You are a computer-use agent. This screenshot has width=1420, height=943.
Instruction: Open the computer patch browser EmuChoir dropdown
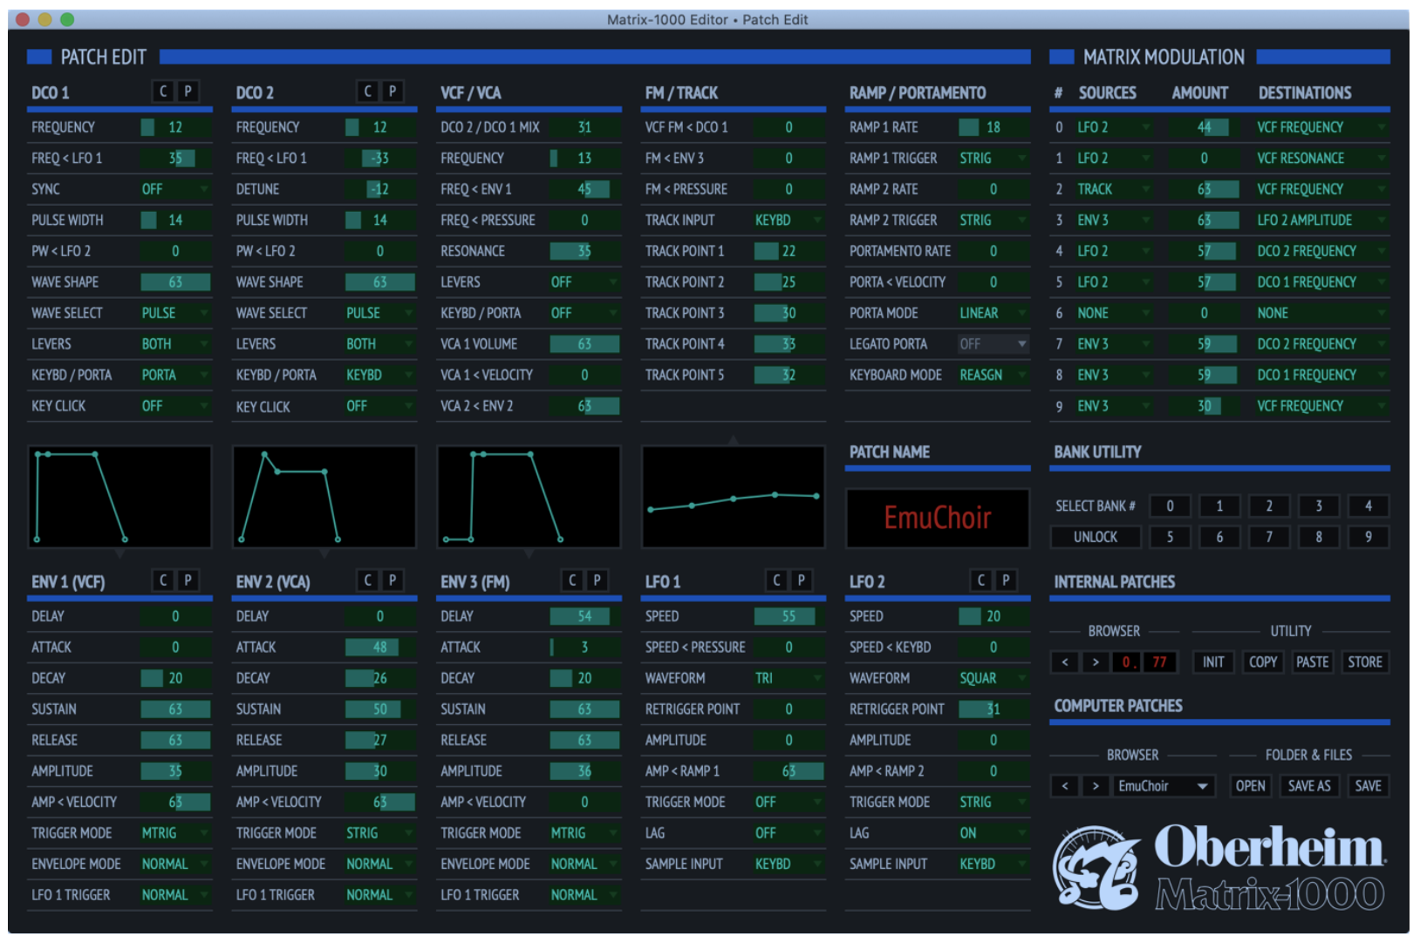[x=1164, y=786]
